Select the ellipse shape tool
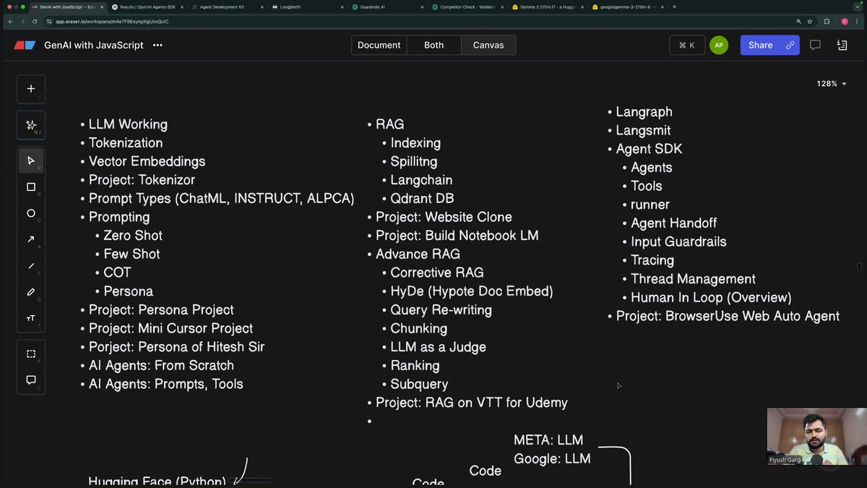The height and width of the screenshot is (488, 867). point(31,213)
